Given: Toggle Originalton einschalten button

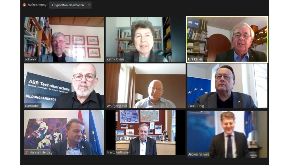Looking at the screenshot, I should (68, 5).
